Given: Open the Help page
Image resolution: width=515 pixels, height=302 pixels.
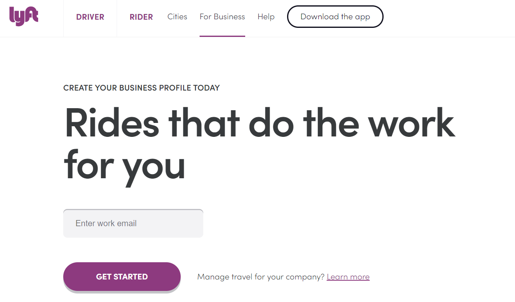Looking at the screenshot, I should (266, 17).
